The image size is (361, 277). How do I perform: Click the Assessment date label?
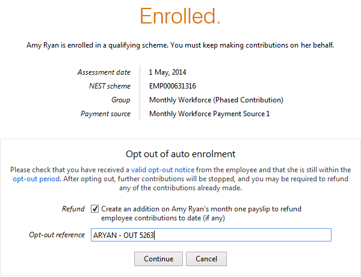(103, 72)
